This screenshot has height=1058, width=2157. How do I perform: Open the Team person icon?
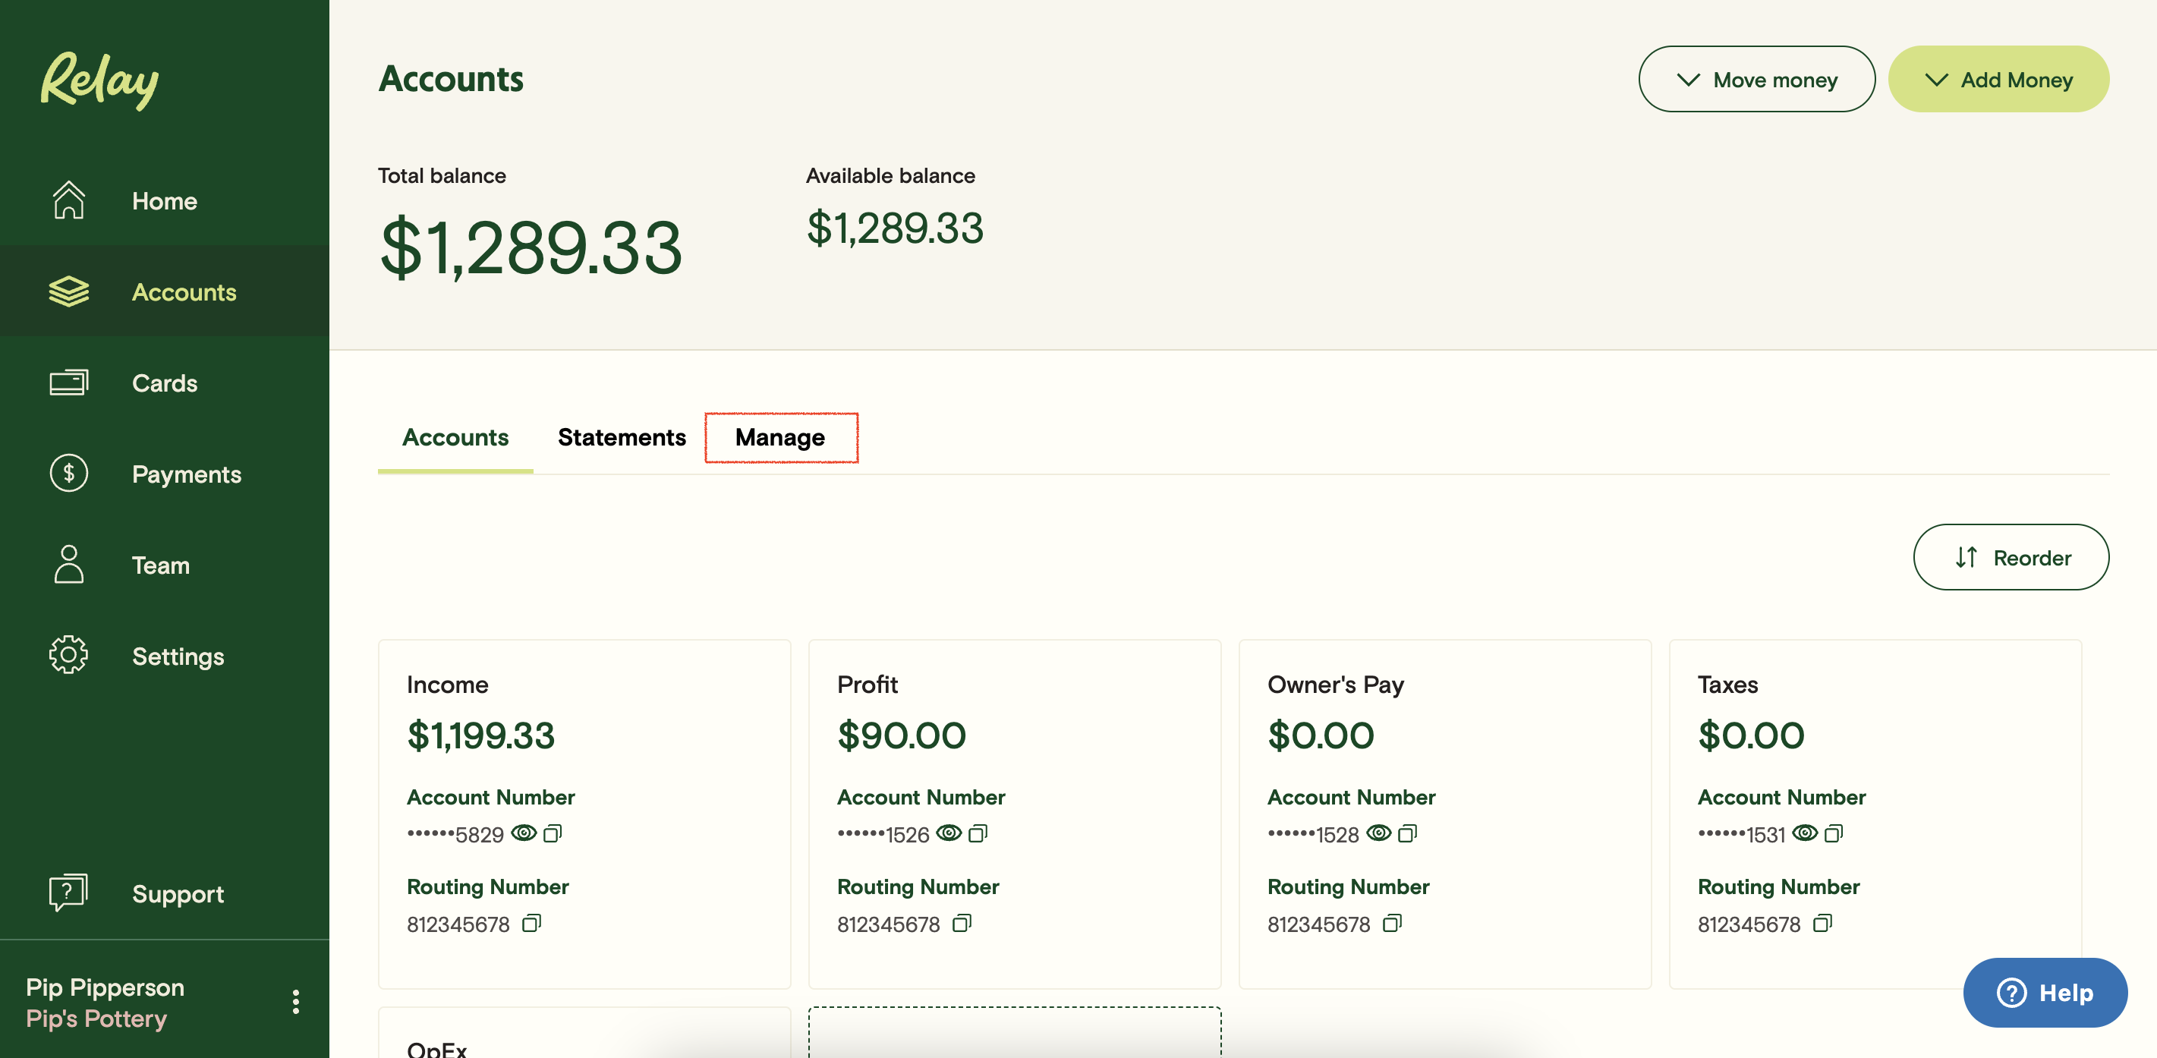point(68,564)
